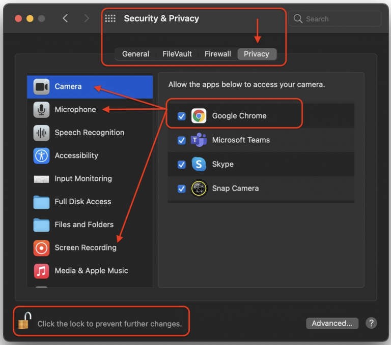Click the Show All grid icon
The height and width of the screenshot is (345, 391).
tap(110, 18)
